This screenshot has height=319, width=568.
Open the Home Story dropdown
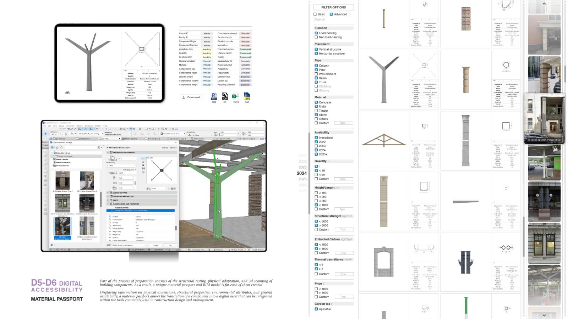tap(121, 166)
